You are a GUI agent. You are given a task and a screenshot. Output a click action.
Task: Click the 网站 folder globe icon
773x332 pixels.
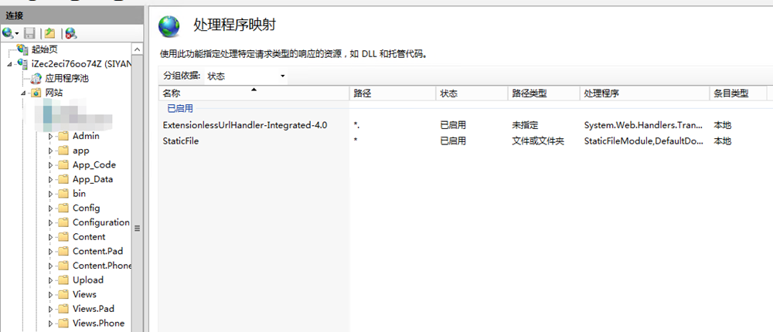[x=36, y=93]
